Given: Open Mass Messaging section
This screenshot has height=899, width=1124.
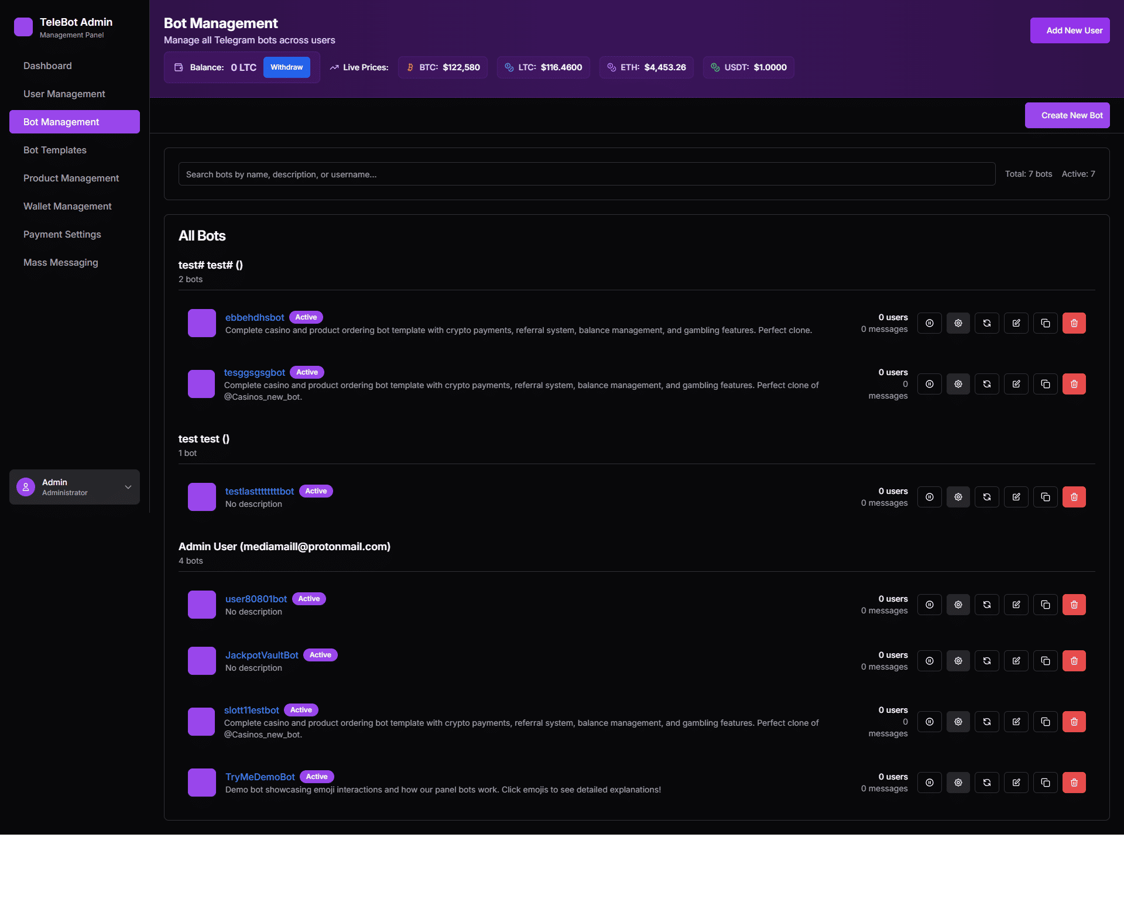Looking at the screenshot, I should tap(61, 262).
